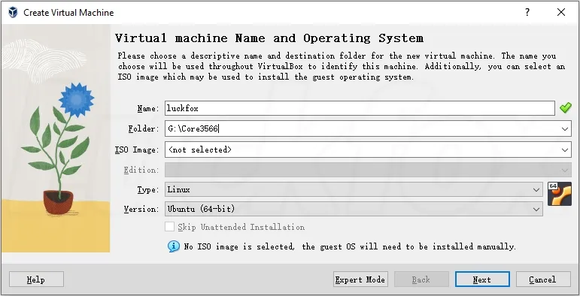Click the disabled Edition dropdown
580x296 pixels.
(x=368, y=170)
